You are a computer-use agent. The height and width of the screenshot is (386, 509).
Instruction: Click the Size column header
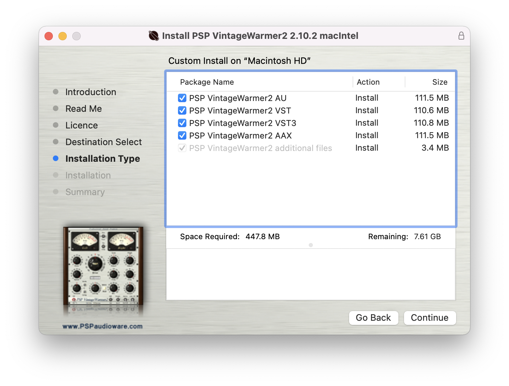click(x=439, y=82)
